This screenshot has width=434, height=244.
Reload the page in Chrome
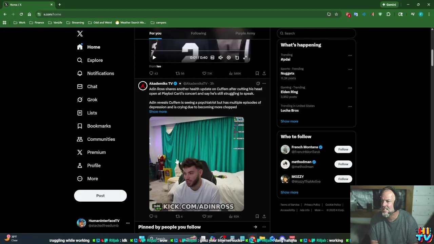tap(21, 14)
